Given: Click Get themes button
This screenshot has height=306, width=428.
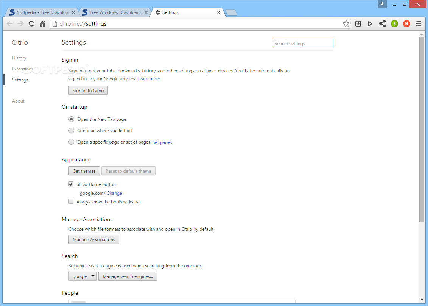Looking at the screenshot, I should tap(84, 171).
